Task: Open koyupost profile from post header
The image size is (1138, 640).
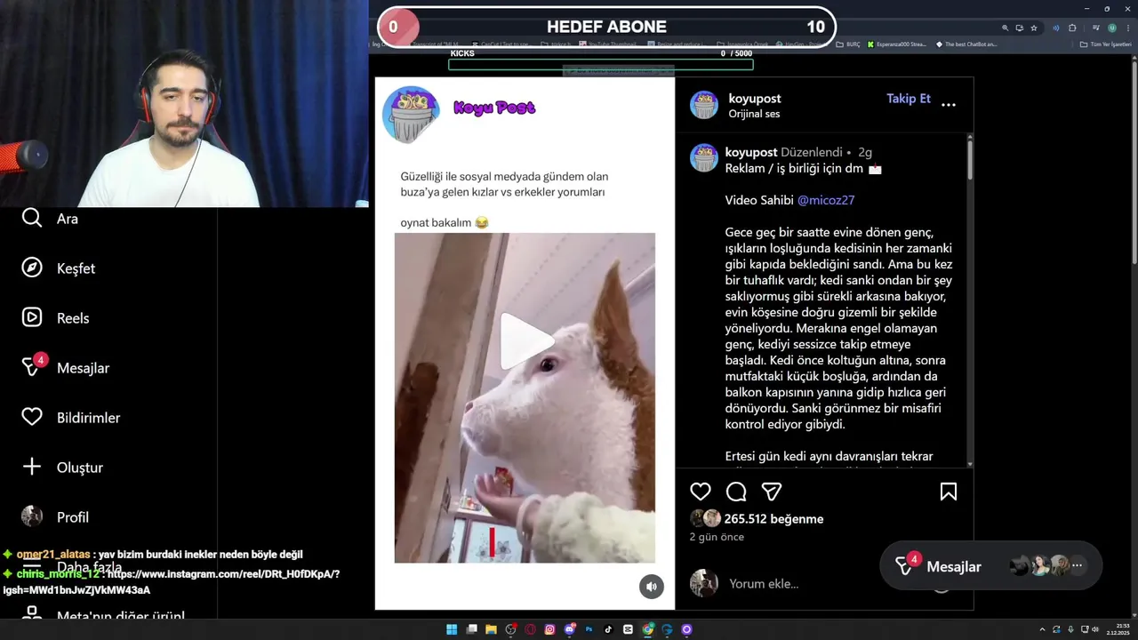Action: tap(755, 99)
